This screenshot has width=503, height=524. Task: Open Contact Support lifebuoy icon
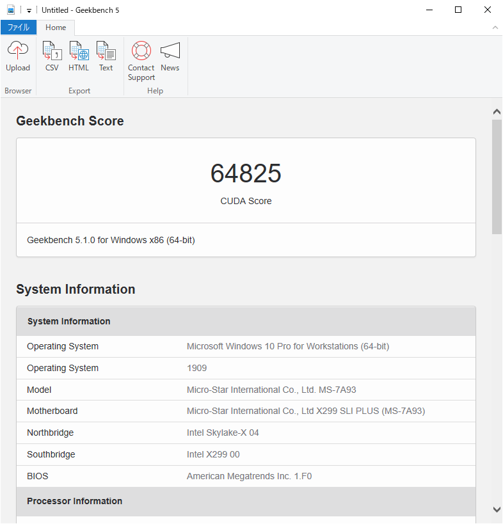click(141, 51)
